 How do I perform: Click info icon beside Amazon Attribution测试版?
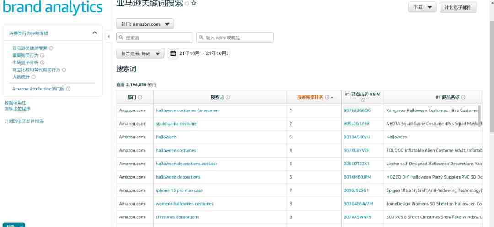point(68,89)
